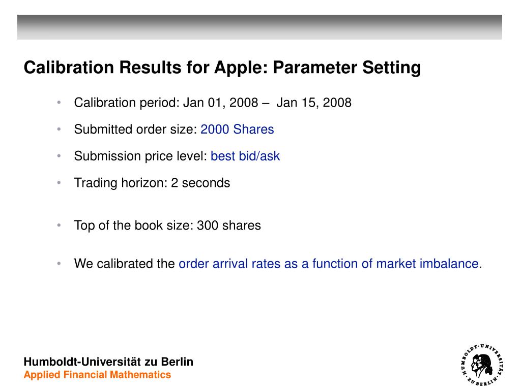The width and height of the screenshot is (521, 390).
Task: Click the "Calibration period" bullet line
Action: click(x=213, y=103)
